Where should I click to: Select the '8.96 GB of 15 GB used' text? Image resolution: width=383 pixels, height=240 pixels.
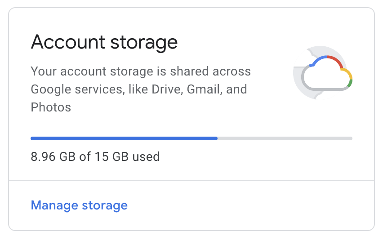click(95, 156)
